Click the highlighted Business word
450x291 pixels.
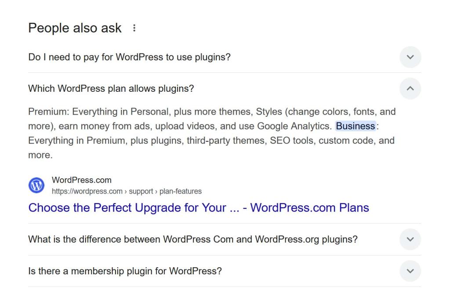[355, 126]
